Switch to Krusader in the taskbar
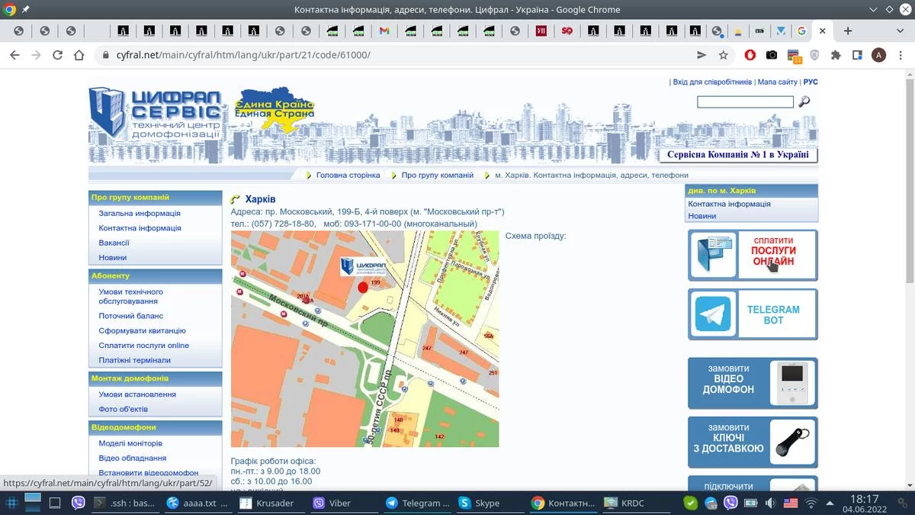915x515 pixels. [267, 503]
